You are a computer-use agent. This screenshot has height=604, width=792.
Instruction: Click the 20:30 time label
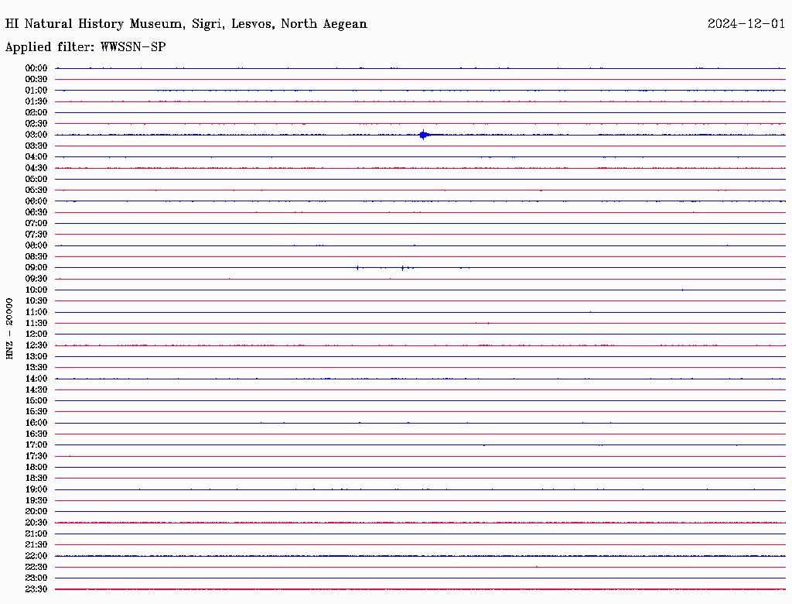36,523
